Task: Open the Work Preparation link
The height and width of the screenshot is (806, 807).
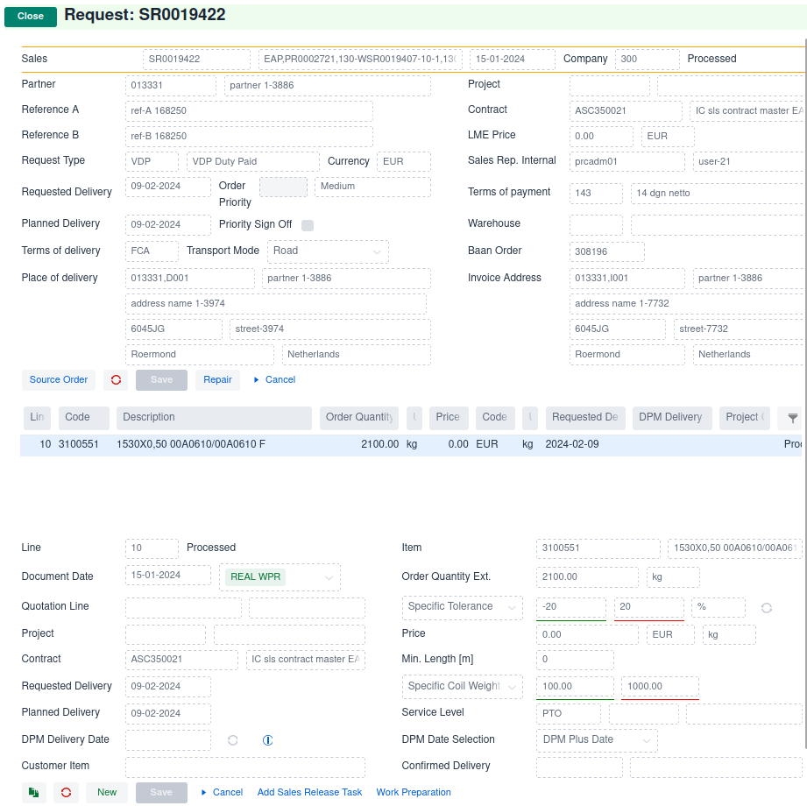Action: point(414,793)
